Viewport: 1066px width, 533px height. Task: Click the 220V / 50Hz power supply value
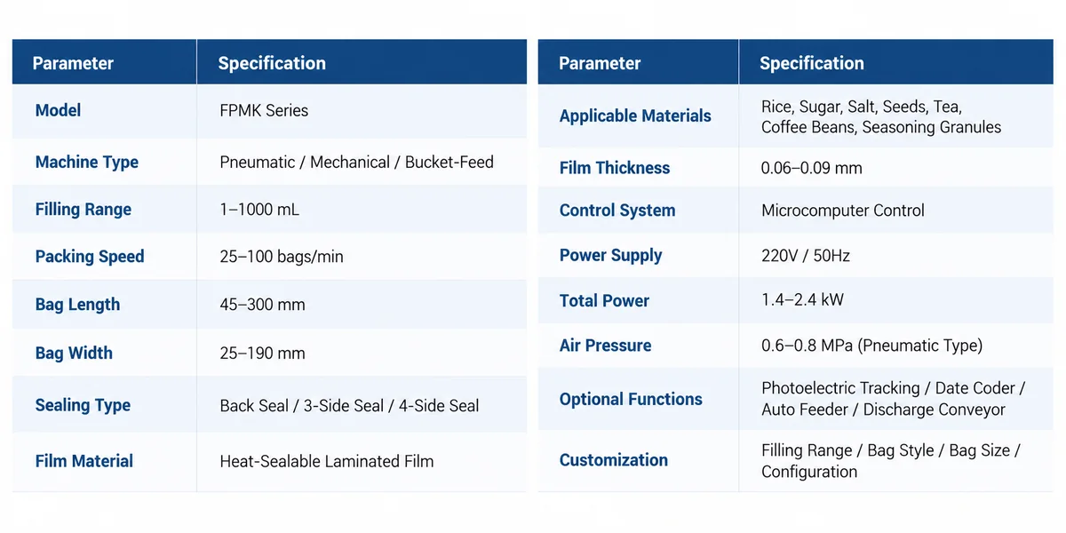tap(806, 256)
